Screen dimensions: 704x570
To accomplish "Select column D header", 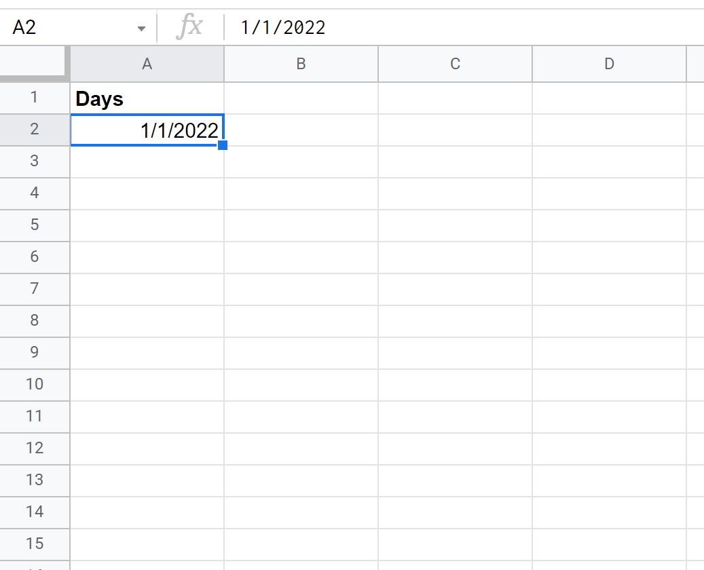I will click(609, 64).
